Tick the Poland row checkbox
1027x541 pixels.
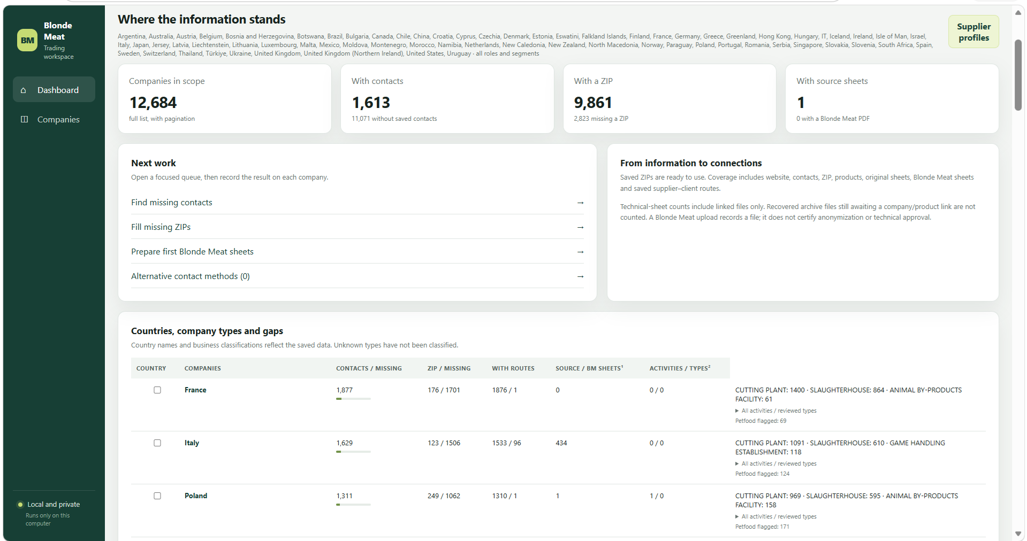[x=157, y=496]
